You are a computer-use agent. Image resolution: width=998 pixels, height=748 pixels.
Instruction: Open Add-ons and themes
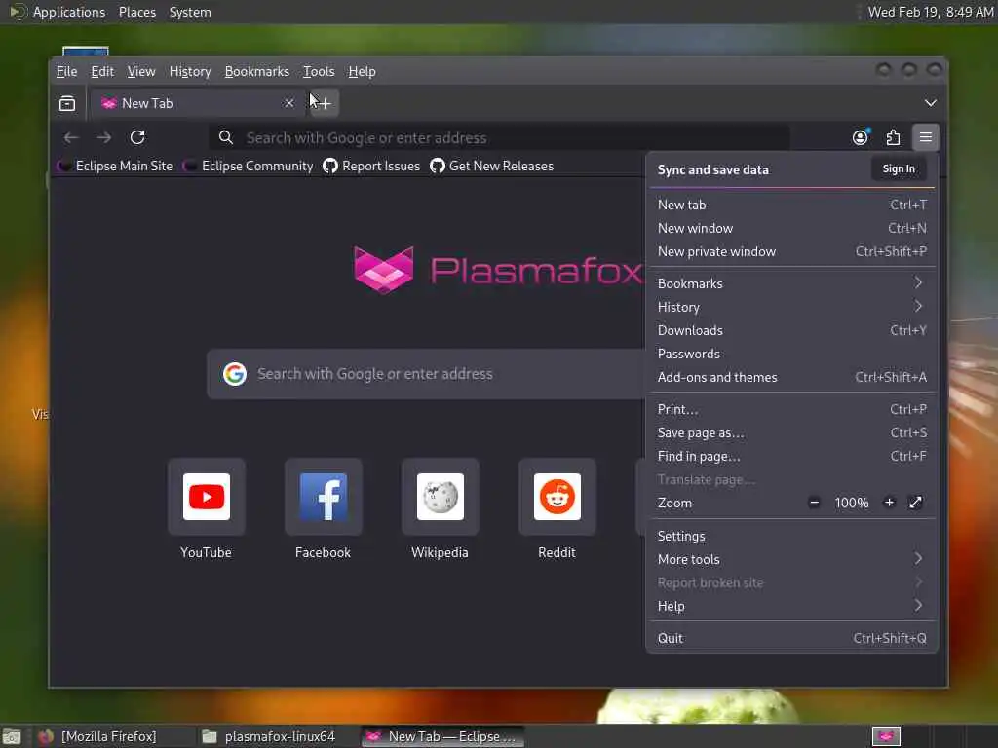[x=791, y=378]
